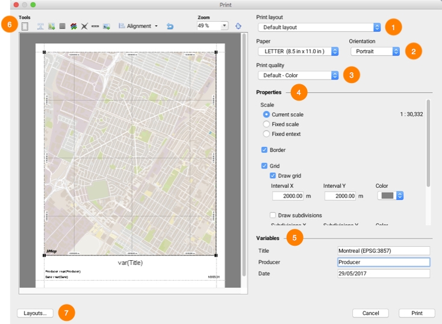Uncheck the Border checkbox
The height and width of the screenshot is (324, 442).
(x=264, y=150)
